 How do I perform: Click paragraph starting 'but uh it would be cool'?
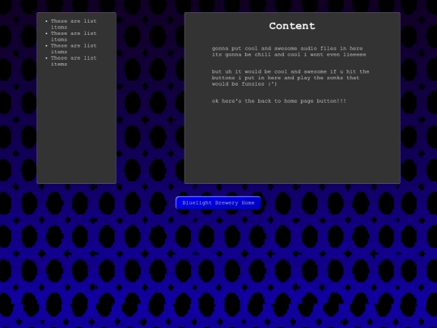(x=291, y=78)
